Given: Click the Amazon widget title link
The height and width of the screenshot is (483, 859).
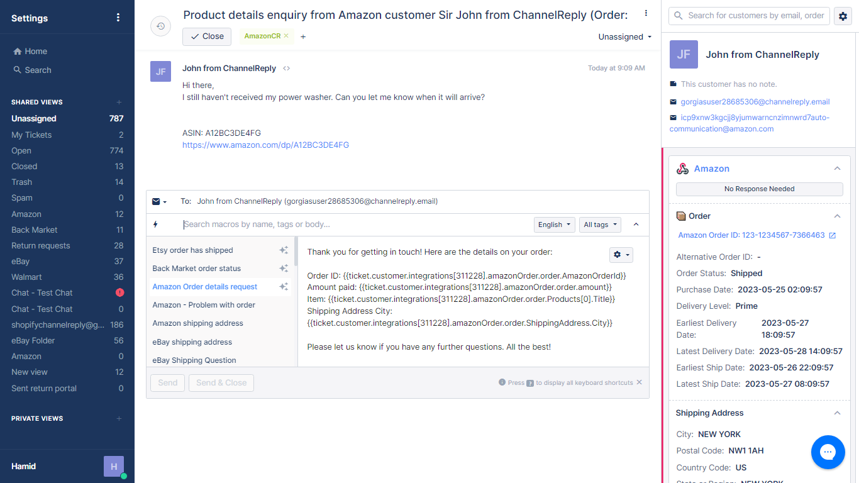Looking at the screenshot, I should click(712, 169).
